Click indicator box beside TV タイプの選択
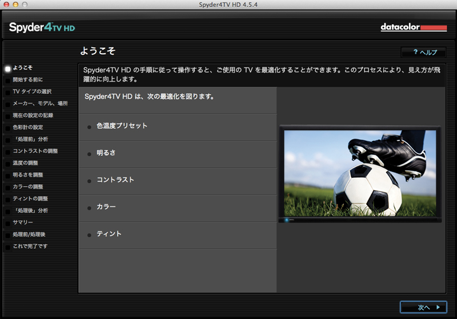This screenshot has height=319, width=457. click(x=8, y=93)
